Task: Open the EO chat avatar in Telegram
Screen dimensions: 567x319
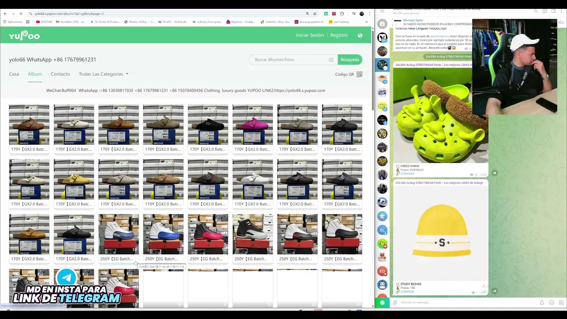Action: pos(382,271)
